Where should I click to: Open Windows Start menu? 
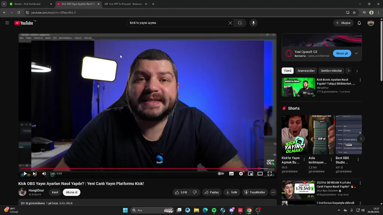[x=125, y=210]
